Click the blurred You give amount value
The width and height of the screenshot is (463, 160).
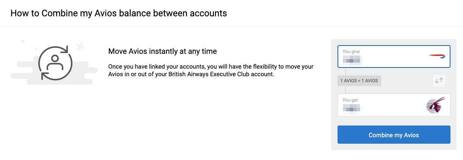tap(352, 60)
